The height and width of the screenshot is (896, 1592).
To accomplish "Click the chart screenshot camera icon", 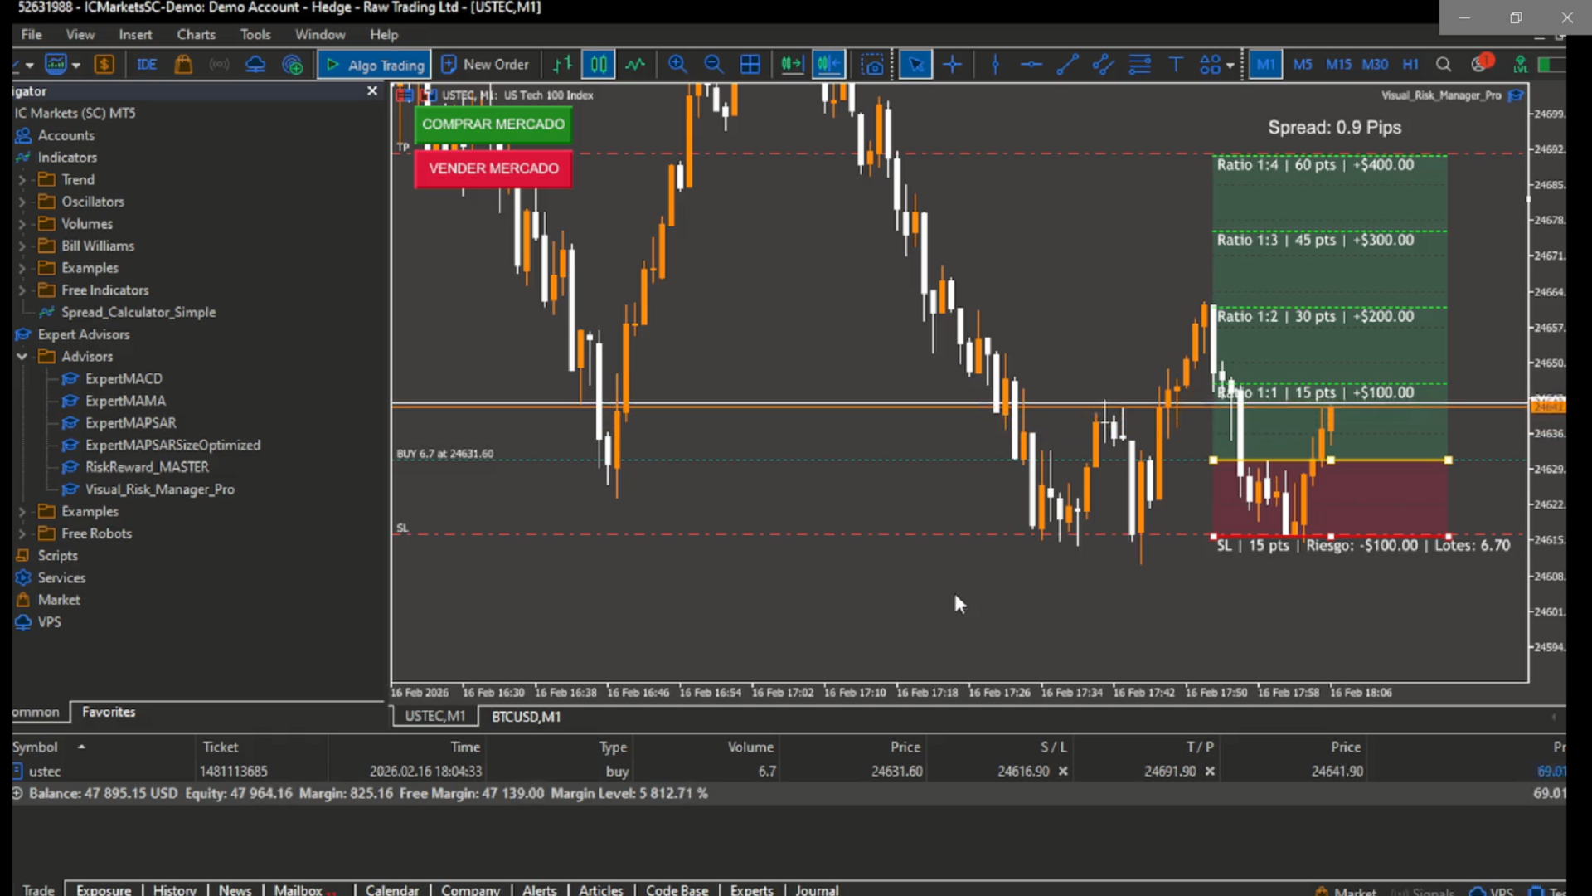I will (872, 65).
